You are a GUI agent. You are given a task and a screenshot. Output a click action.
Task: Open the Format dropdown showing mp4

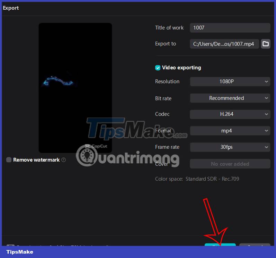(x=230, y=131)
